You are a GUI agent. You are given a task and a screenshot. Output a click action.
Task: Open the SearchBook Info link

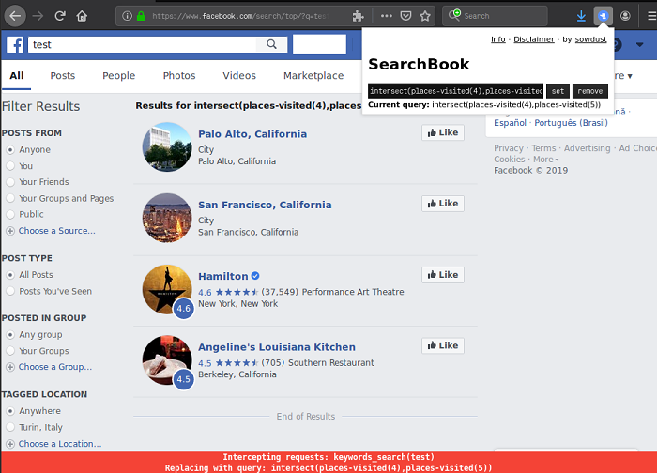coord(497,39)
